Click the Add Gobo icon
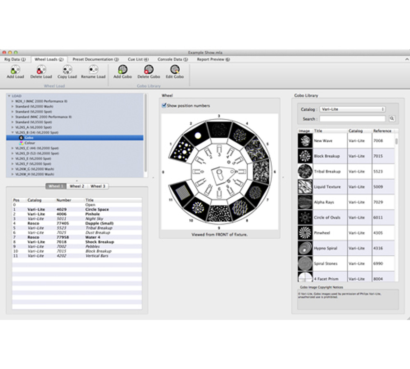The image size is (410, 369). click(122, 70)
